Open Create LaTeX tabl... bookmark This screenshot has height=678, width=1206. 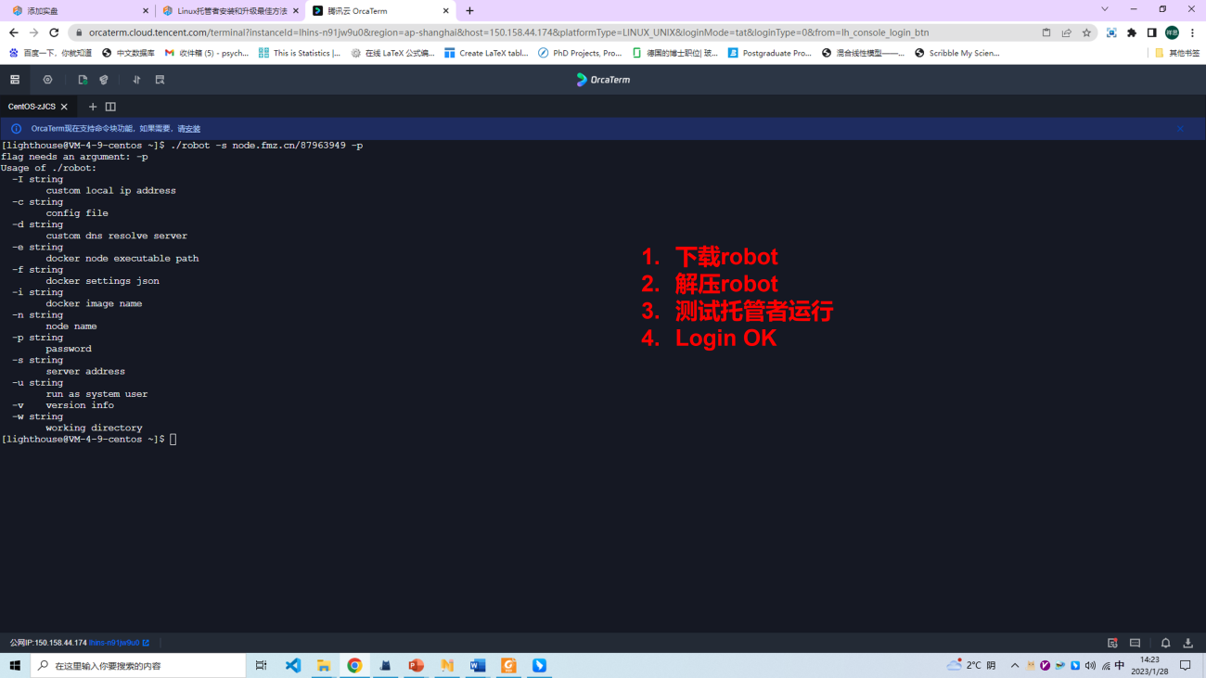[x=486, y=53]
